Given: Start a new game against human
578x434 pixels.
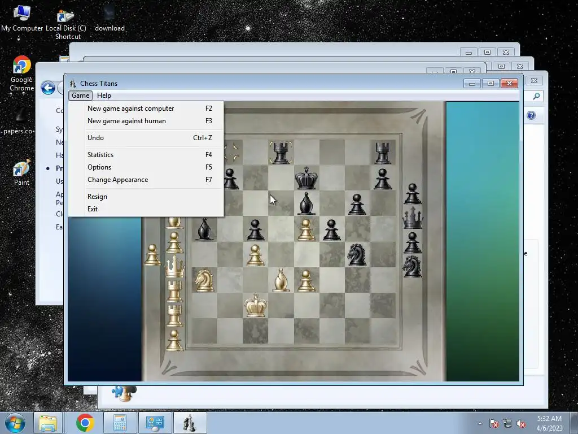Looking at the screenshot, I should coord(146,121).
